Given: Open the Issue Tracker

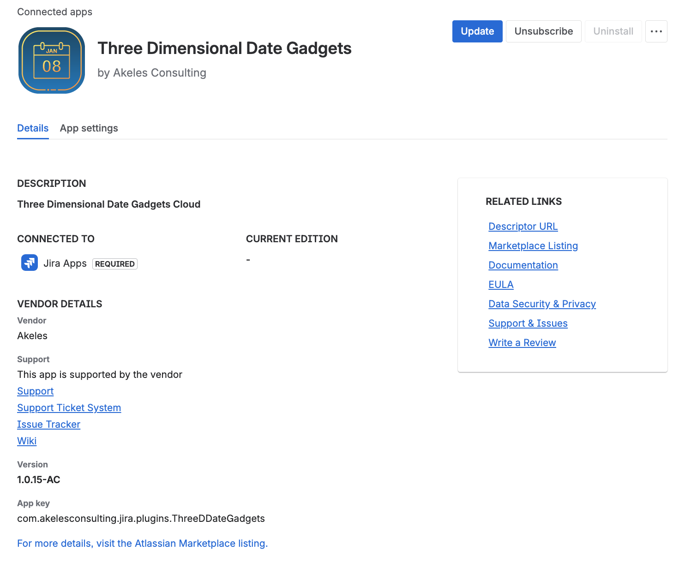Looking at the screenshot, I should point(48,424).
